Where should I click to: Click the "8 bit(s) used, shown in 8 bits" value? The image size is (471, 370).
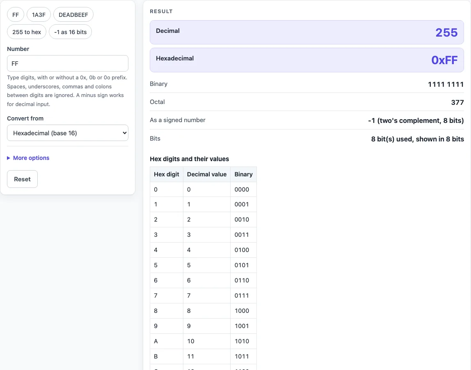pos(418,139)
